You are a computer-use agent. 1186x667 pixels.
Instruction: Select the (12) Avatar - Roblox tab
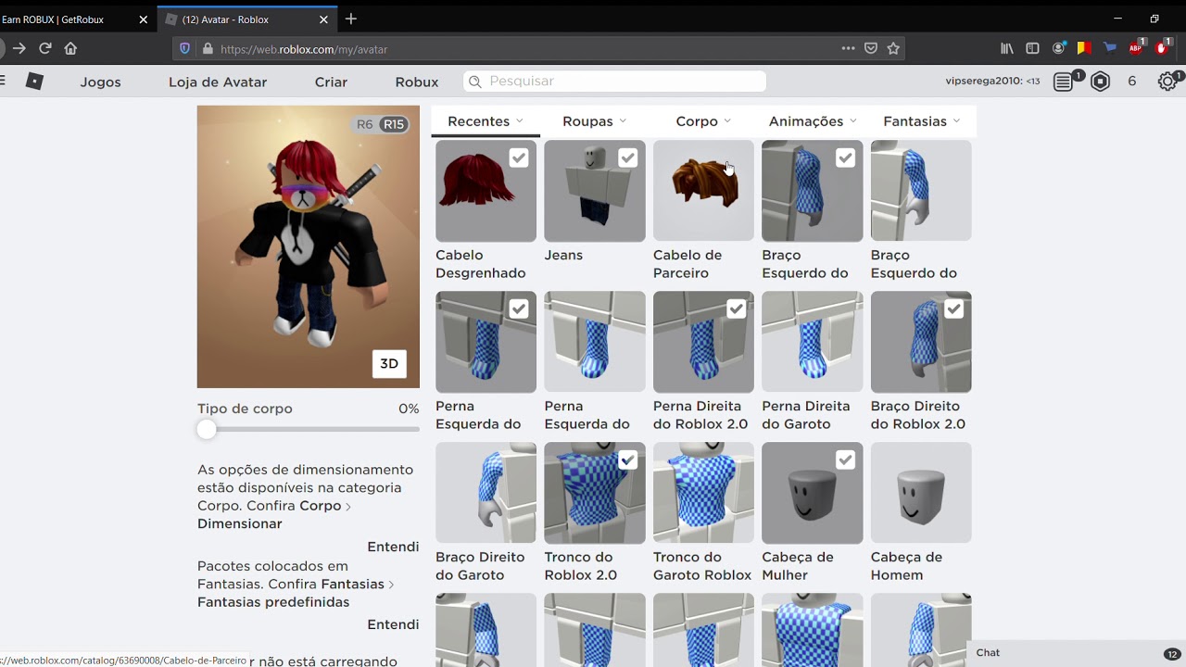click(x=248, y=19)
